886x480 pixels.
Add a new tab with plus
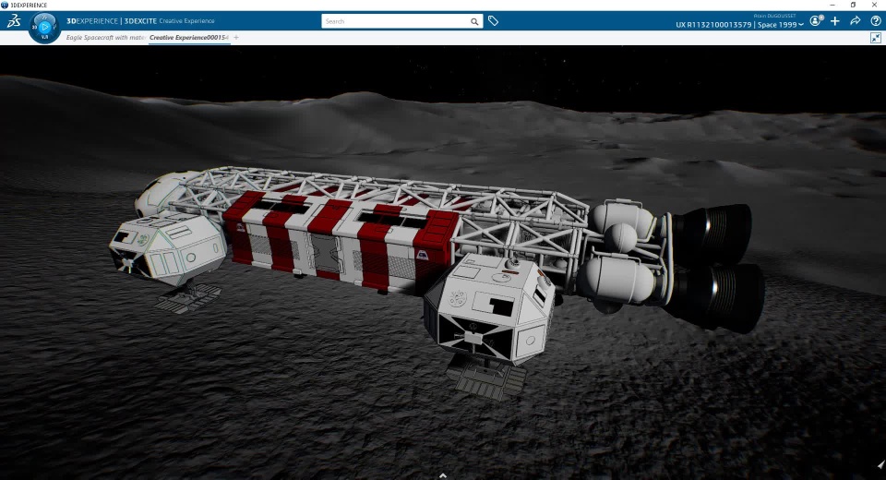[236, 37]
